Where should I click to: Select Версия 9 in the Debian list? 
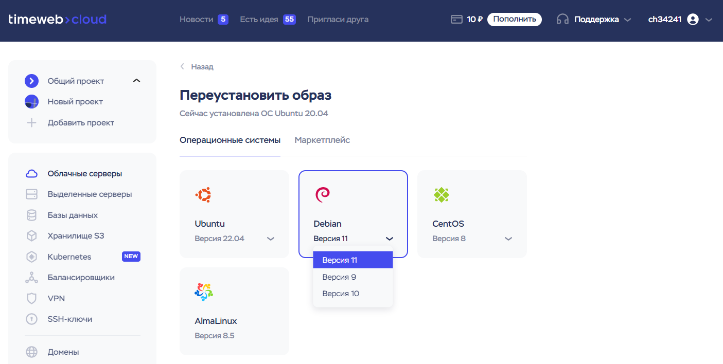pyautogui.click(x=353, y=277)
